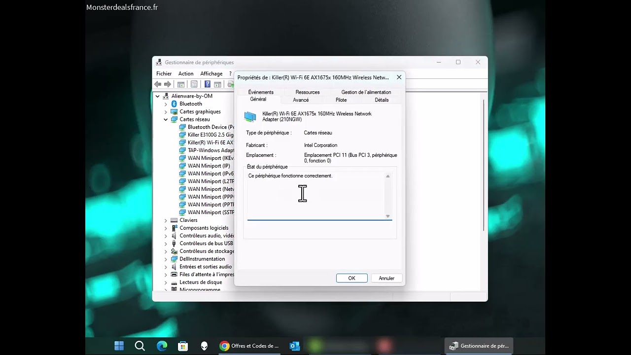The height and width of the screenshot is (355, 631).
Task: Switch to the Événements tab
Action: click(261, 92)
